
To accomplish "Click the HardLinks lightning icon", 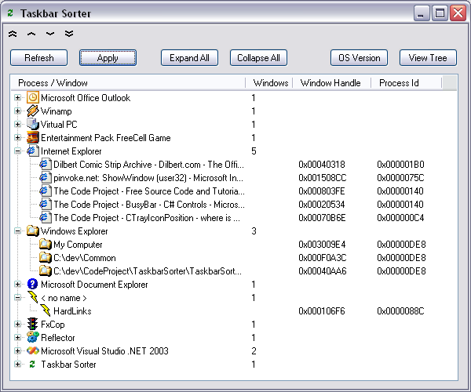I will [46, 310].
